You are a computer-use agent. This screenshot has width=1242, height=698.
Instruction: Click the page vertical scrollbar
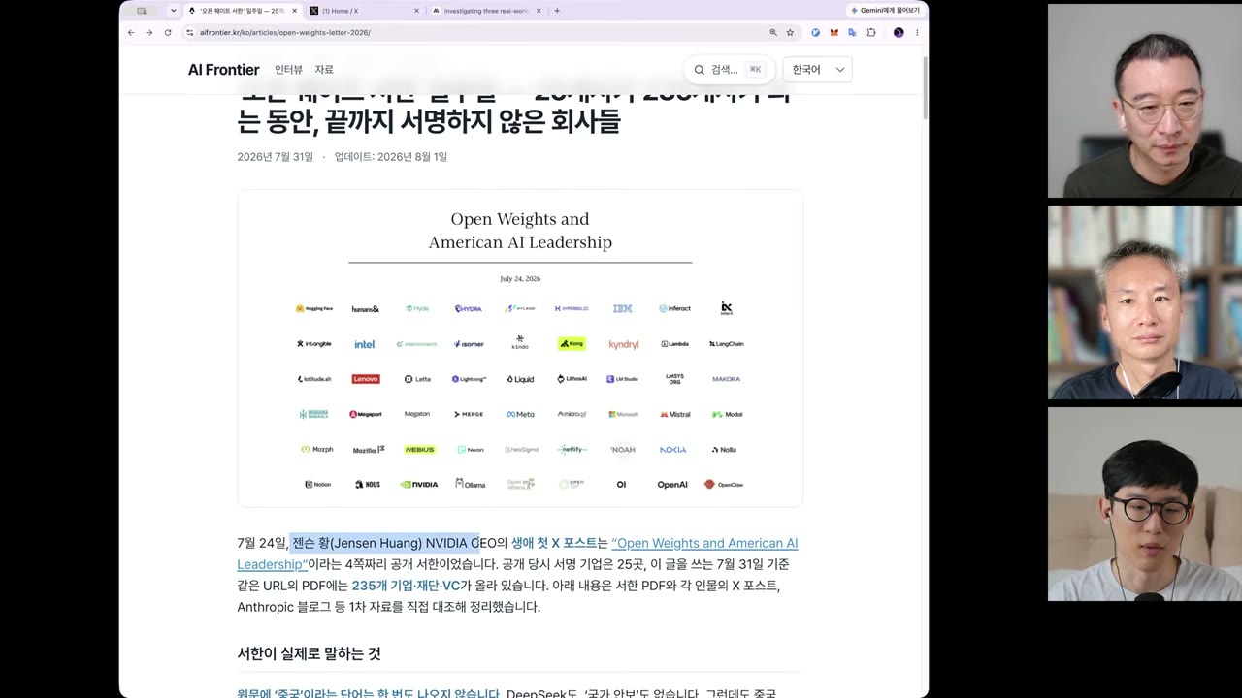pyautogui.click(x=924, y=87)
